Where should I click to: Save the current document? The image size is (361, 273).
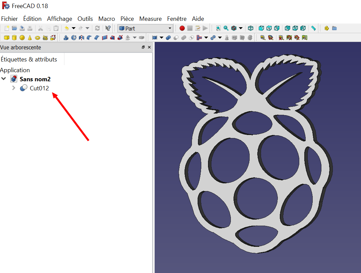tap(22, 28)
